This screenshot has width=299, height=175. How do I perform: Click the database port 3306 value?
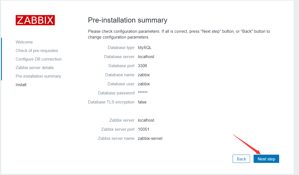(142, 66)
